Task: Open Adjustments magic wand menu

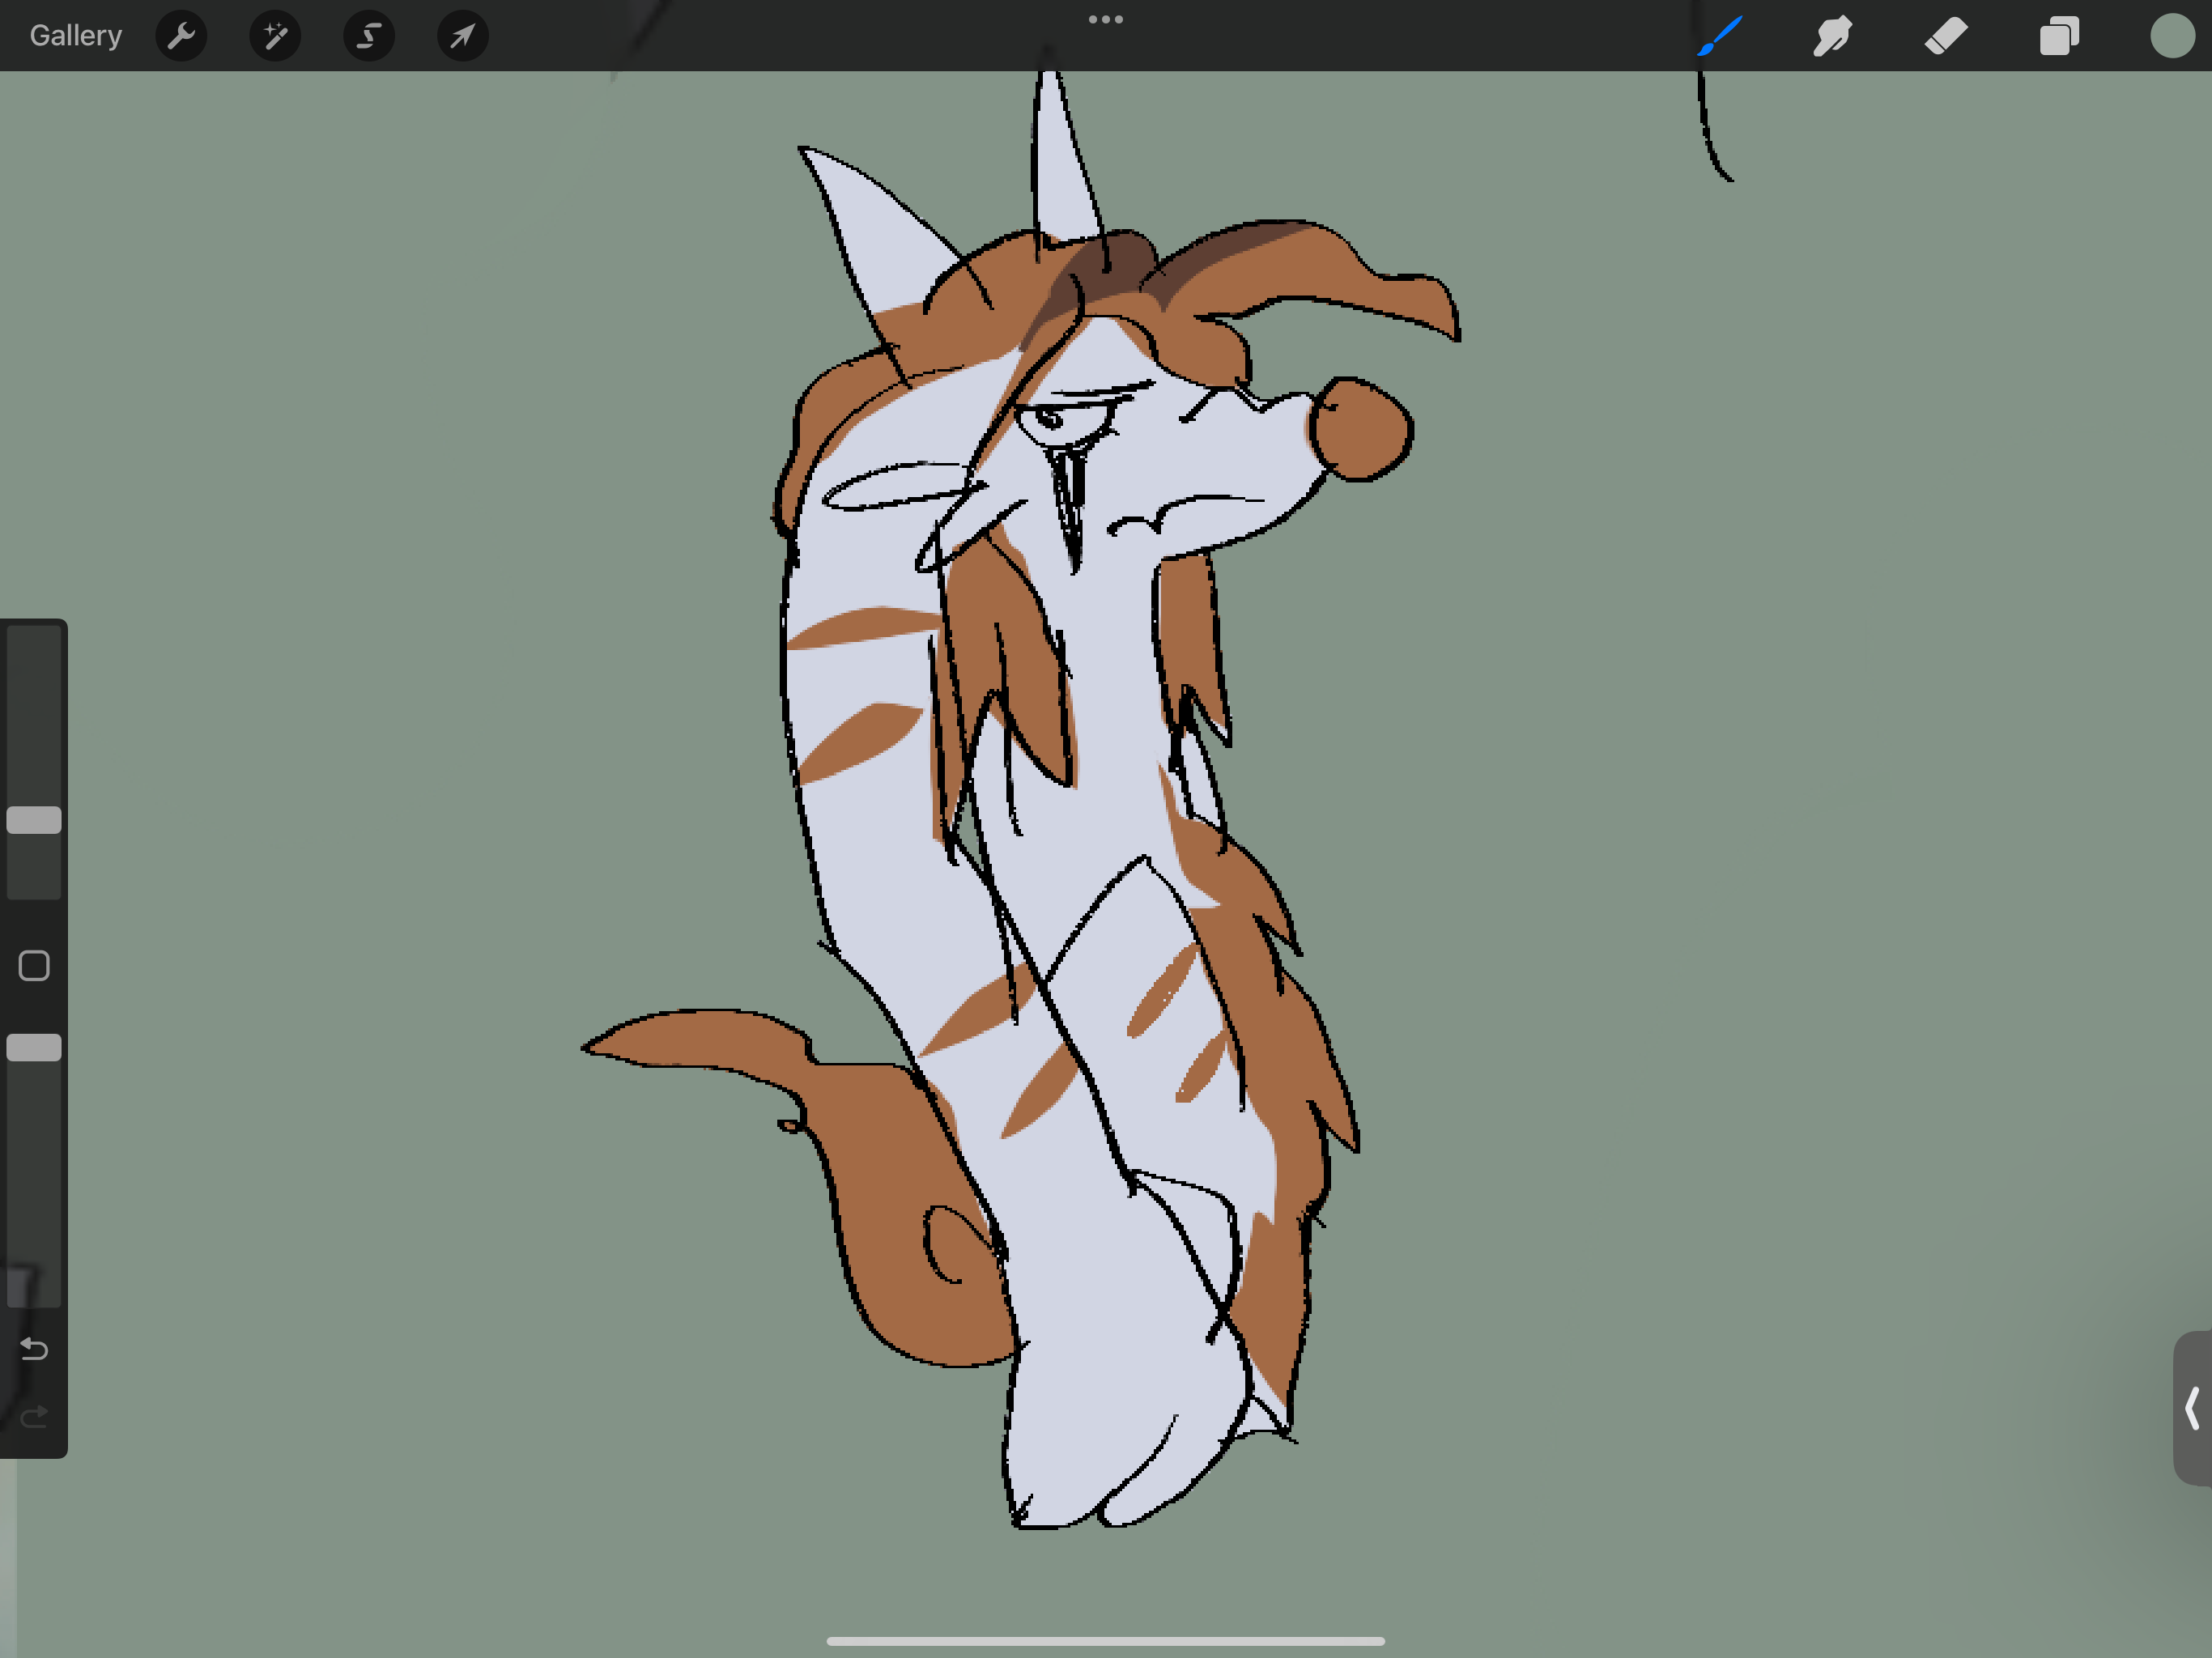Action: (275, 36)
